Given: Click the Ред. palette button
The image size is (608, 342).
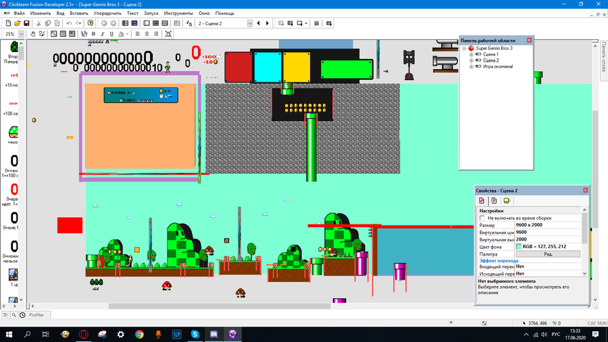Looking at the screenshot, I should coord(548,254).
